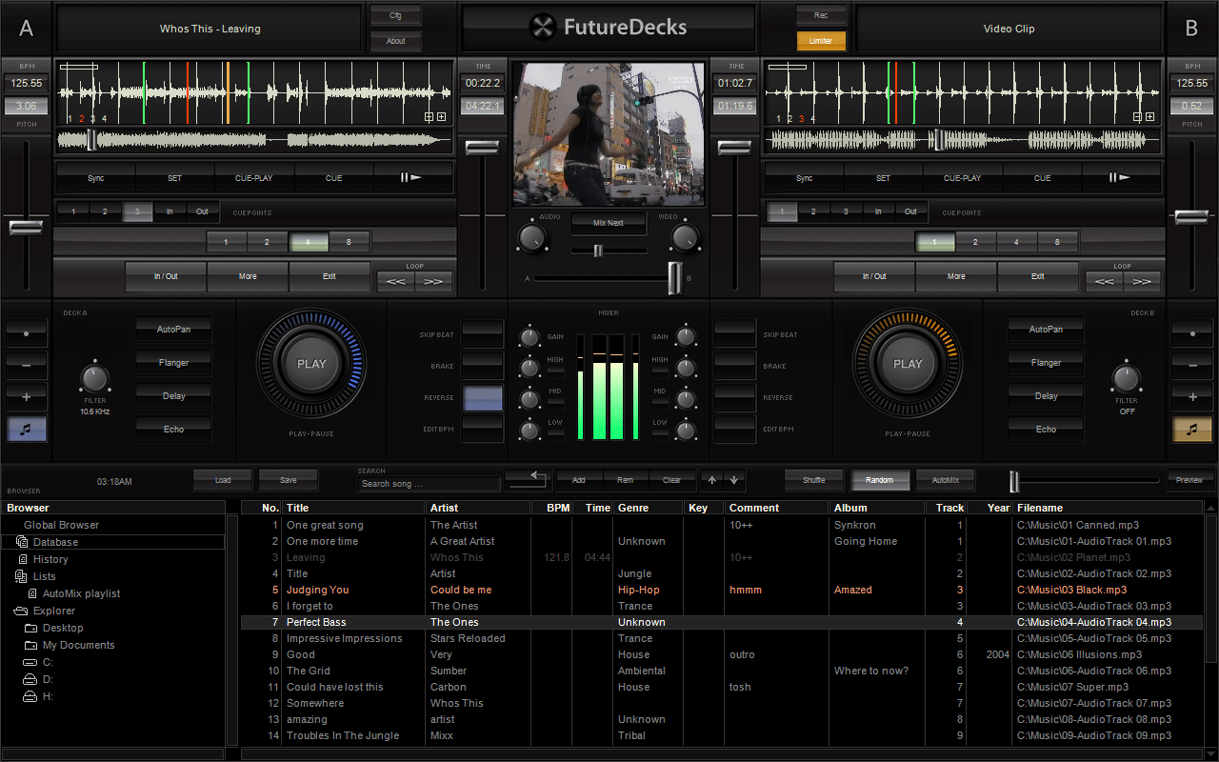Toggle Deck A key lock music note
The image size is (1219, 762).
coord(26,429)
